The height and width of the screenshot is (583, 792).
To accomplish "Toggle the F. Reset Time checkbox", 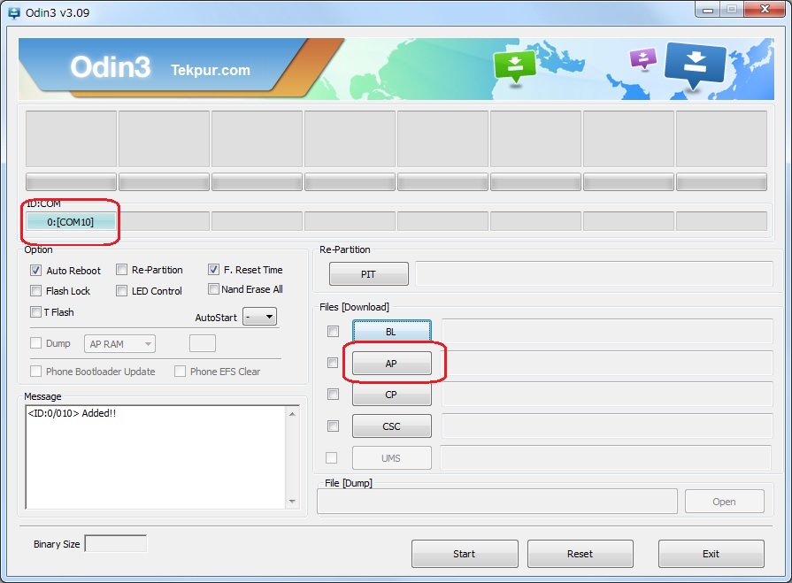I will point(213,270).
